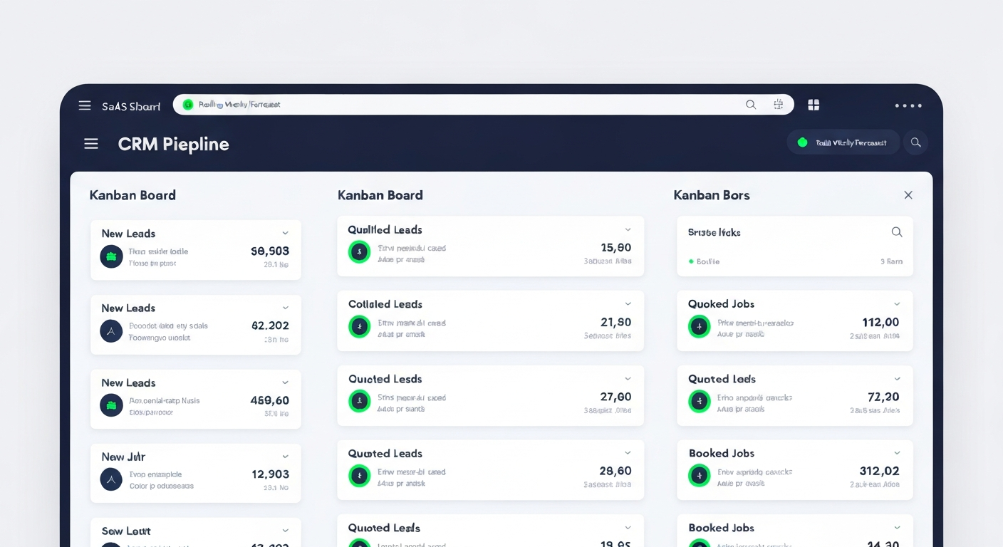Expand the Booked Jobs 312,02 card chevron
The image size is (1003, 547).
pos(897,453)
